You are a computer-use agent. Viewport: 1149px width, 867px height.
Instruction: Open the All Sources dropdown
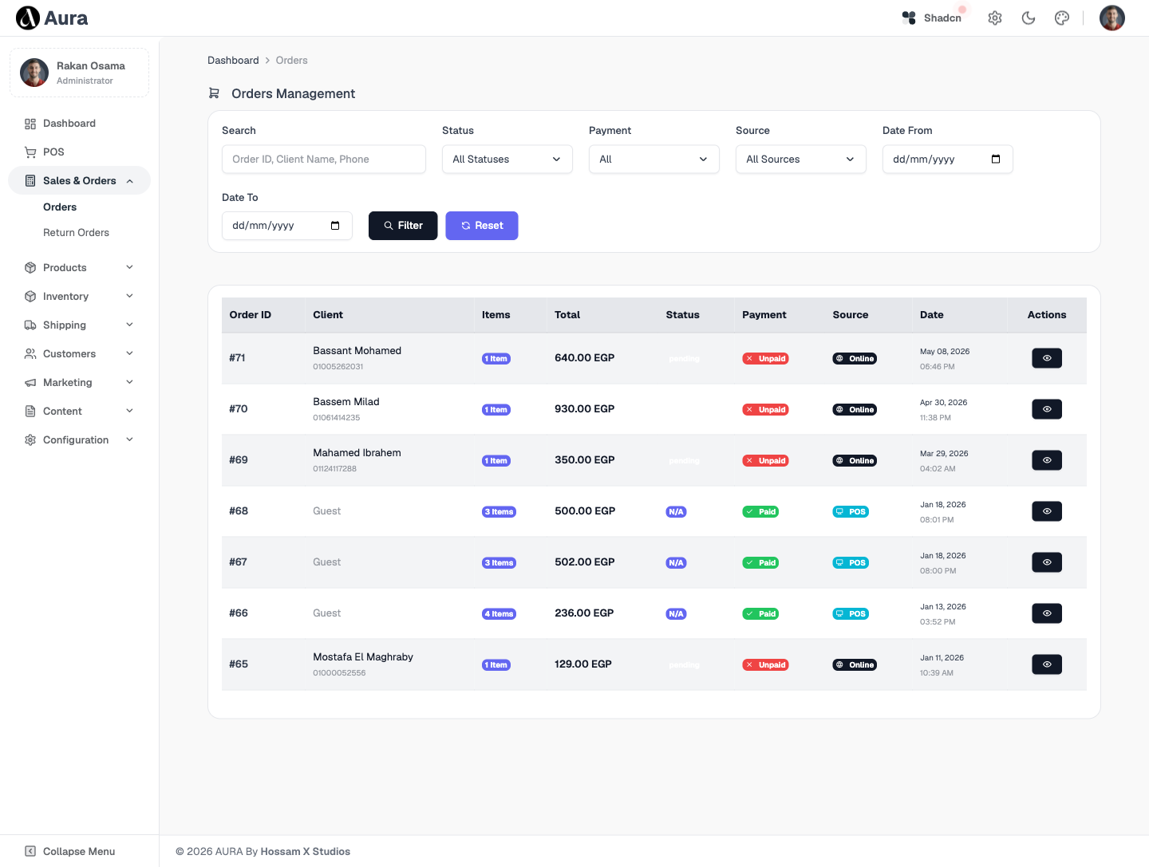801,160
